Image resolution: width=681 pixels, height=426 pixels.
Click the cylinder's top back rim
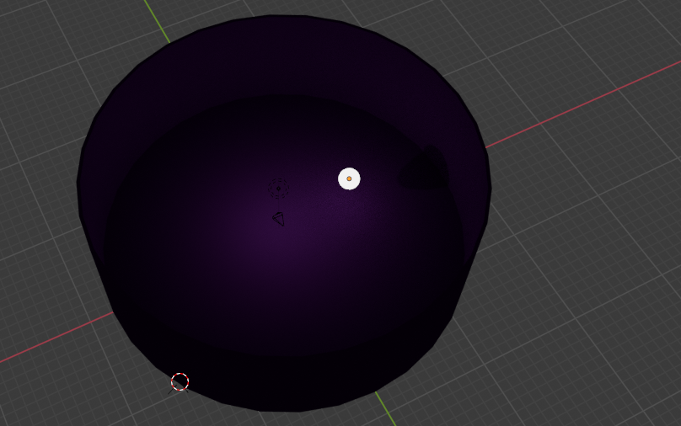278,16
